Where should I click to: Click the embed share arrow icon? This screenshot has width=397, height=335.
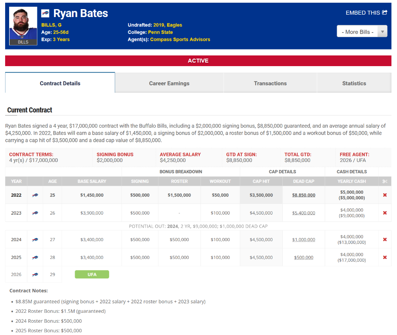[x=385, y=12]
